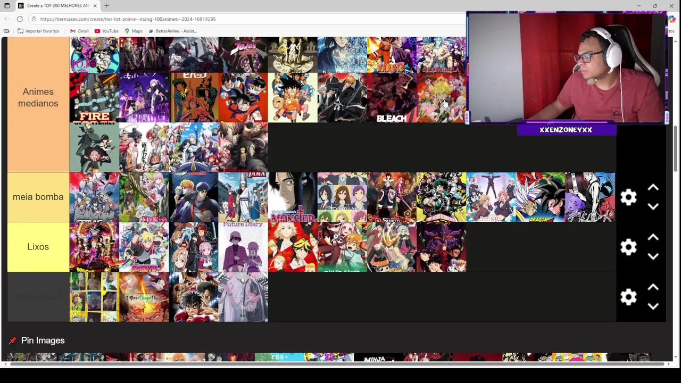The width and height of the screenshot is (681, 383).
Task: Move Lixos tier up with arrow
Action: (x=653, y=238)
